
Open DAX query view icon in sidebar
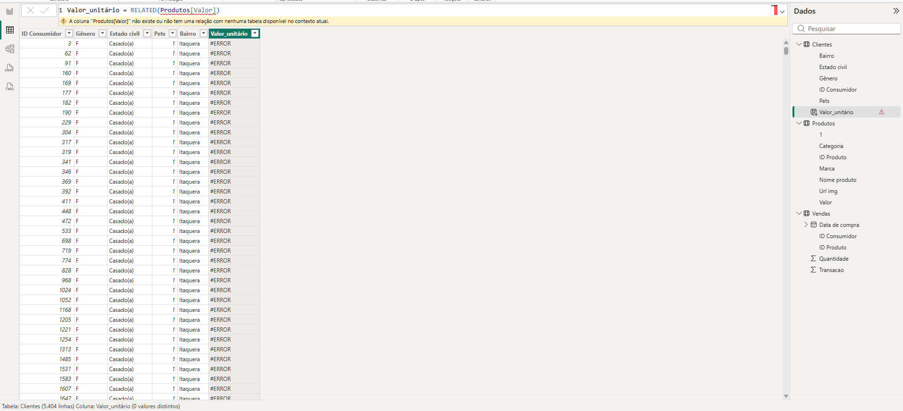click(x=9, y=68)
